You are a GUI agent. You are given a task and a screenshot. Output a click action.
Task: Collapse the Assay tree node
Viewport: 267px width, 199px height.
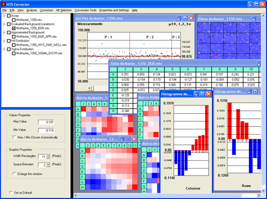coord(4,16)
